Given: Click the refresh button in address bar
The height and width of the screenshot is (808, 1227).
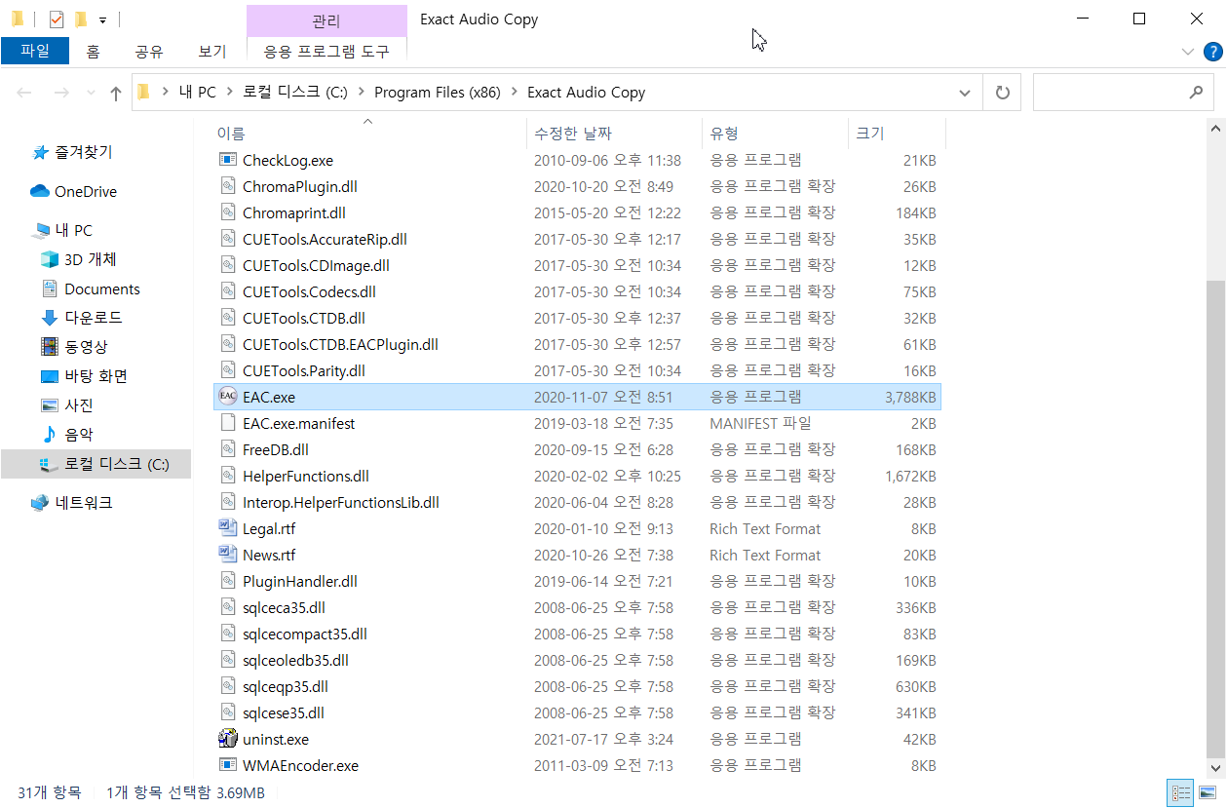Looking at the screenshot, I should tap(1002, 93).
